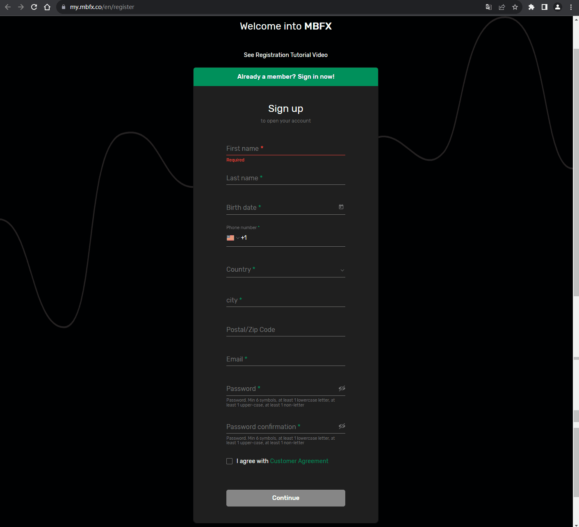Check the I agree with Customer Agreement box
This screenshot has height=527, width=579.
tap(230, 461)
